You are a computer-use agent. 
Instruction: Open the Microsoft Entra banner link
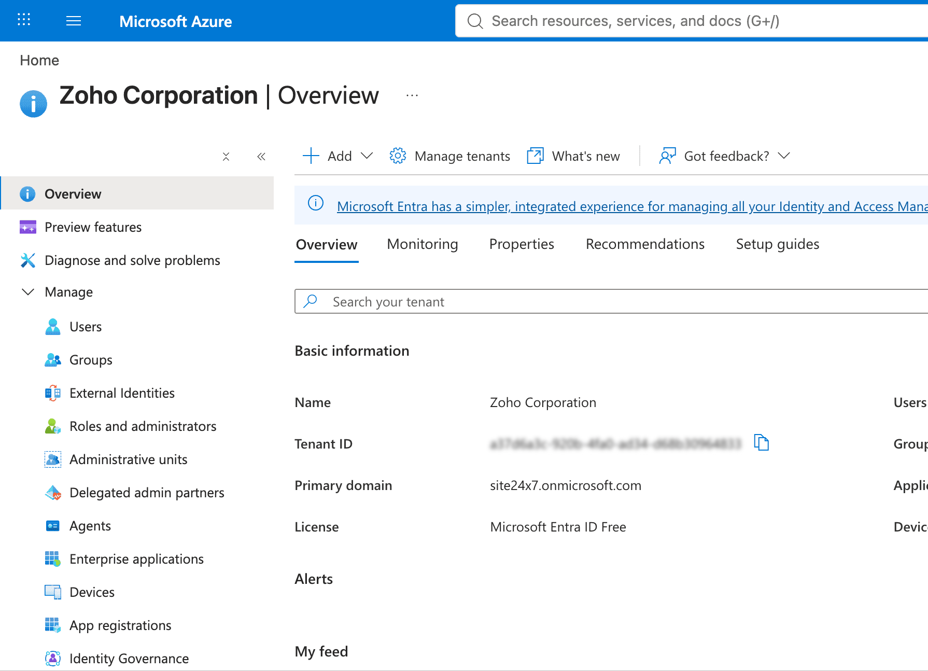point(632,206)
